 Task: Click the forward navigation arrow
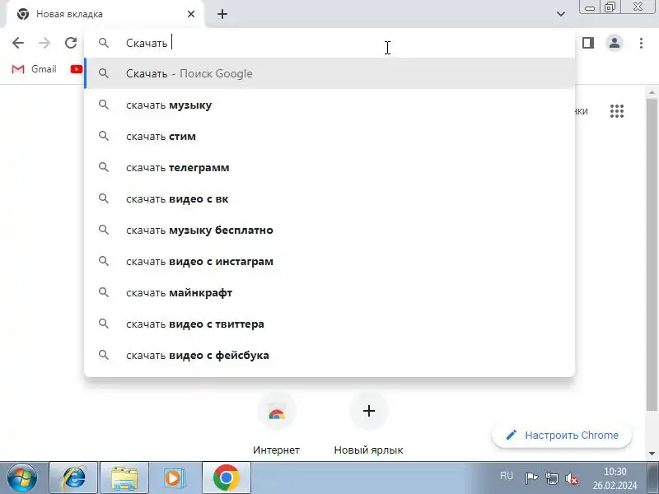click(44, 43)
